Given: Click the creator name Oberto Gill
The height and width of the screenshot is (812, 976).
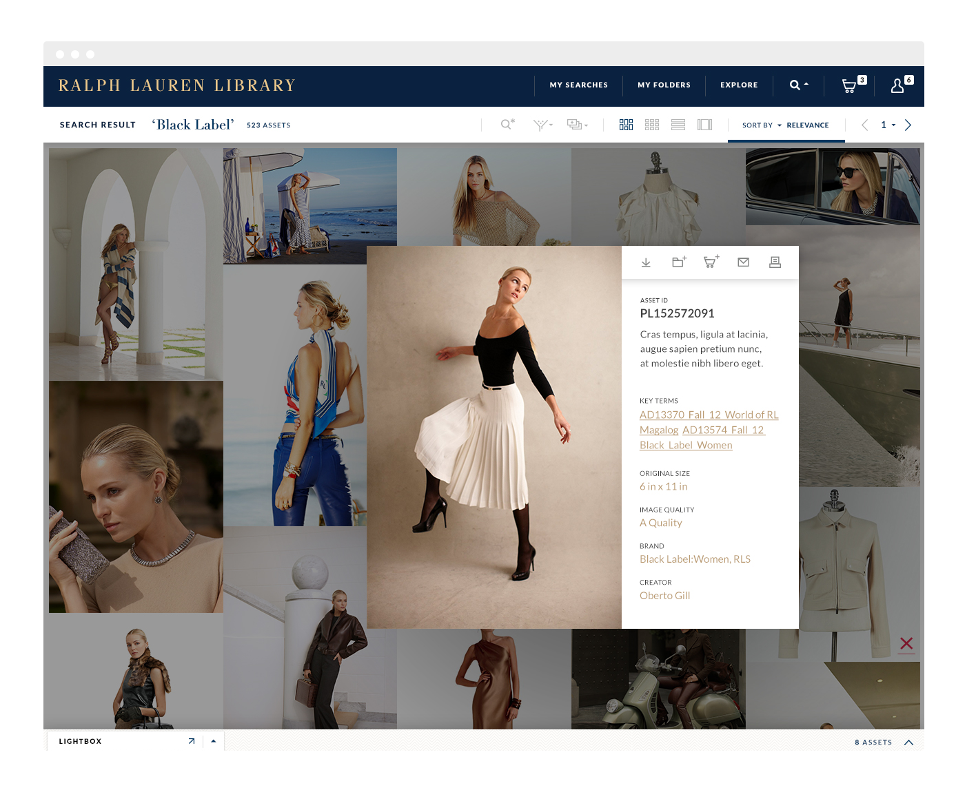Looking at the screenshot, I should (x=664, y=596).
